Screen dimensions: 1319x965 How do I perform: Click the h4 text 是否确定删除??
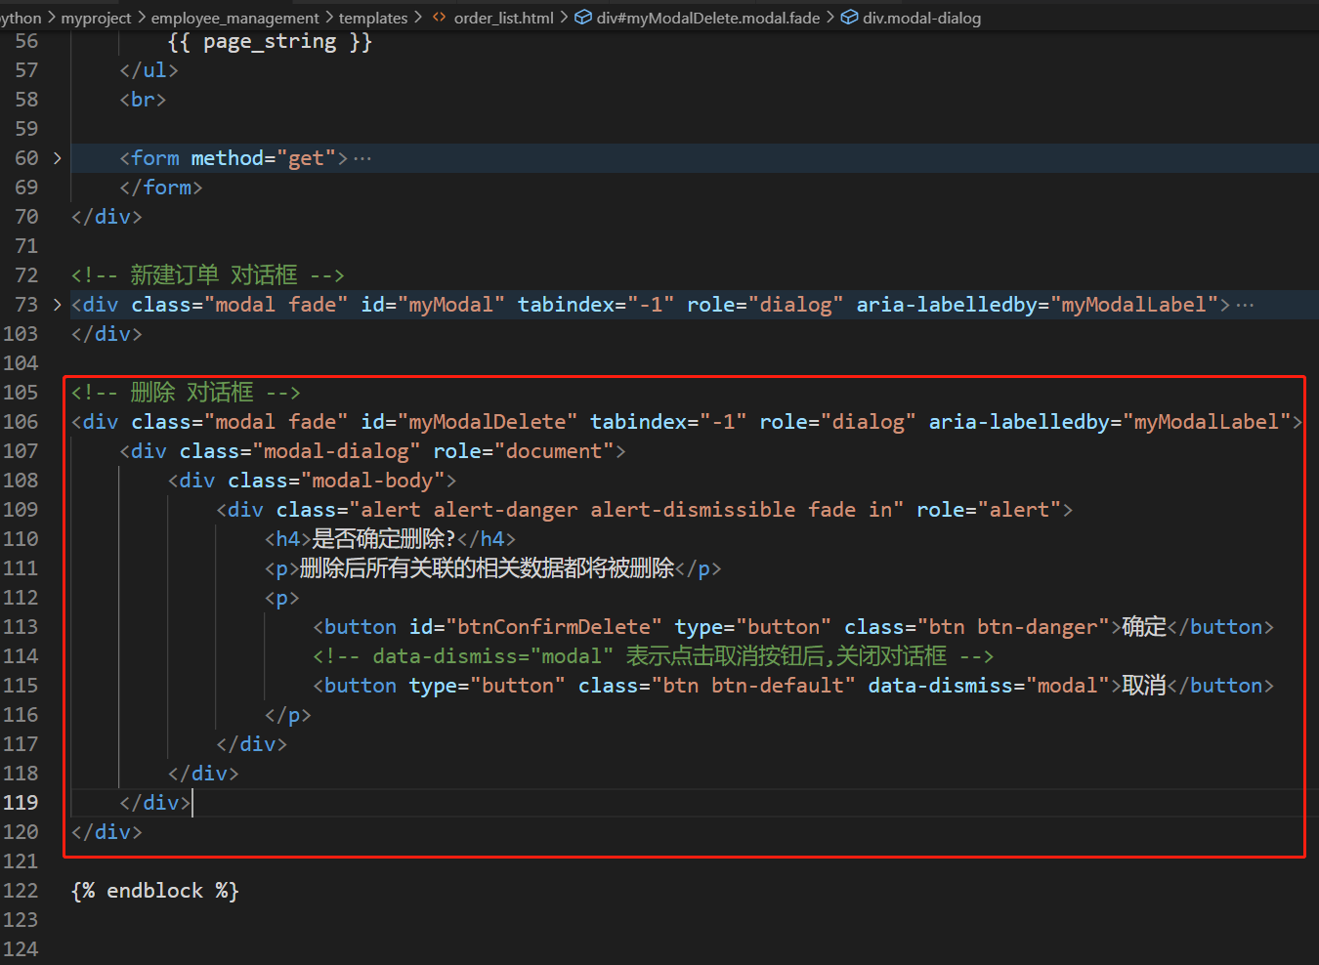point(384,539)
